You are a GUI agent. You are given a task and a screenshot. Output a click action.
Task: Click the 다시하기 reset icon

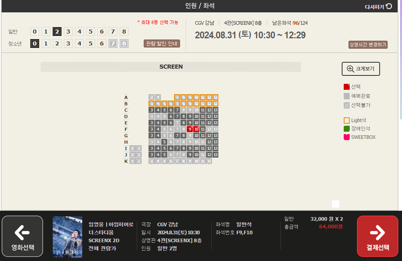point(389,6)
